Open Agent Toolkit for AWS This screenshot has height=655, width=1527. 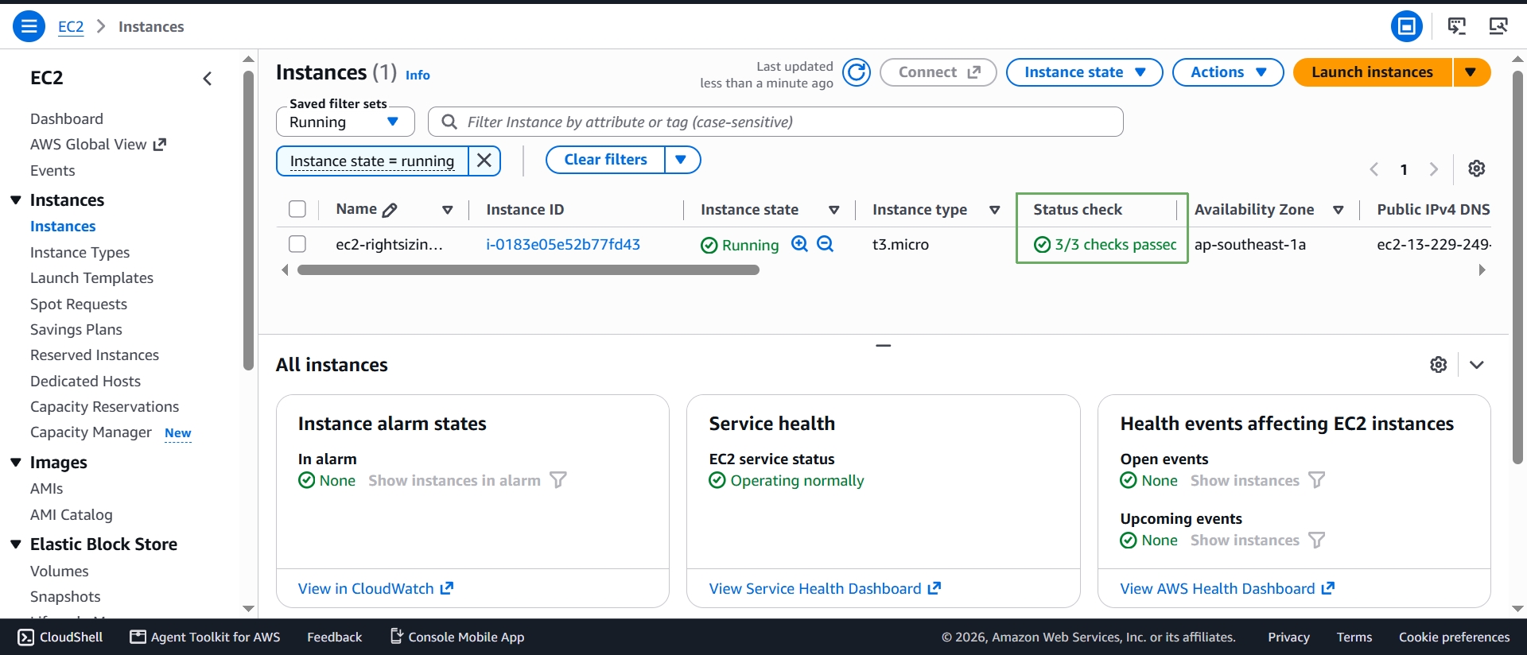pos(205,637)
